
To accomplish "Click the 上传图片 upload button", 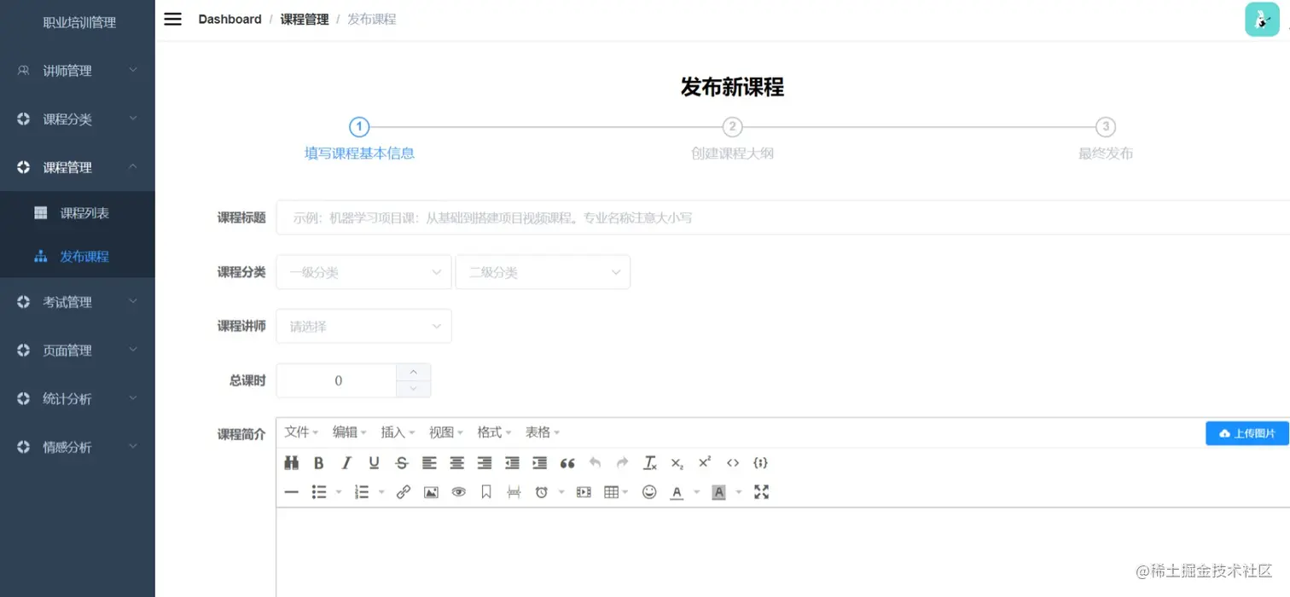I will pyautogui.click(x=1246, y=432).
